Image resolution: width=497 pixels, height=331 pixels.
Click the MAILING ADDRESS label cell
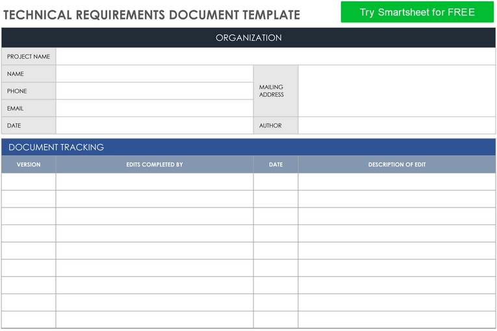[x=275, y=91]
